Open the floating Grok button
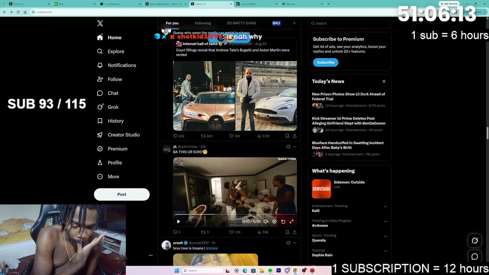Viewport: 489px width, 275px height. click(x=475, y=241)
